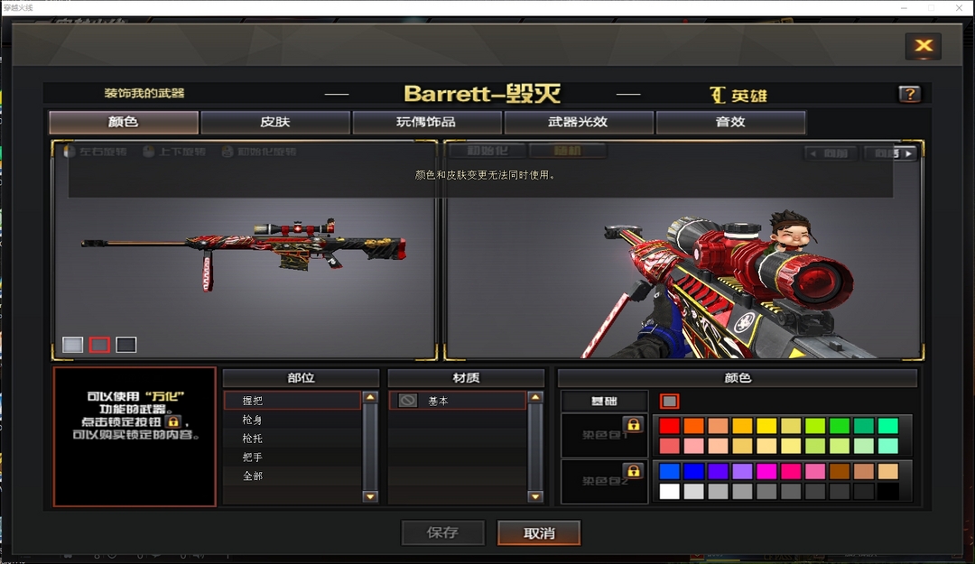The image size is (975, 564).
Task: Click the 部位 list scrollbar track
Action: coord(370,447)
